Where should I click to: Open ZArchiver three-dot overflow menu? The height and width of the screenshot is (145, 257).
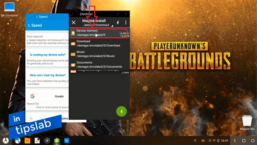pyautogui.click(x=126, y=23)
